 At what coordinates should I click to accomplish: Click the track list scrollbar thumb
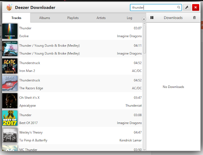[x=145, y=40]
